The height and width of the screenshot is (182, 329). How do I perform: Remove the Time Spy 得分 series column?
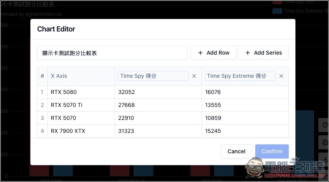click(194, 76)
